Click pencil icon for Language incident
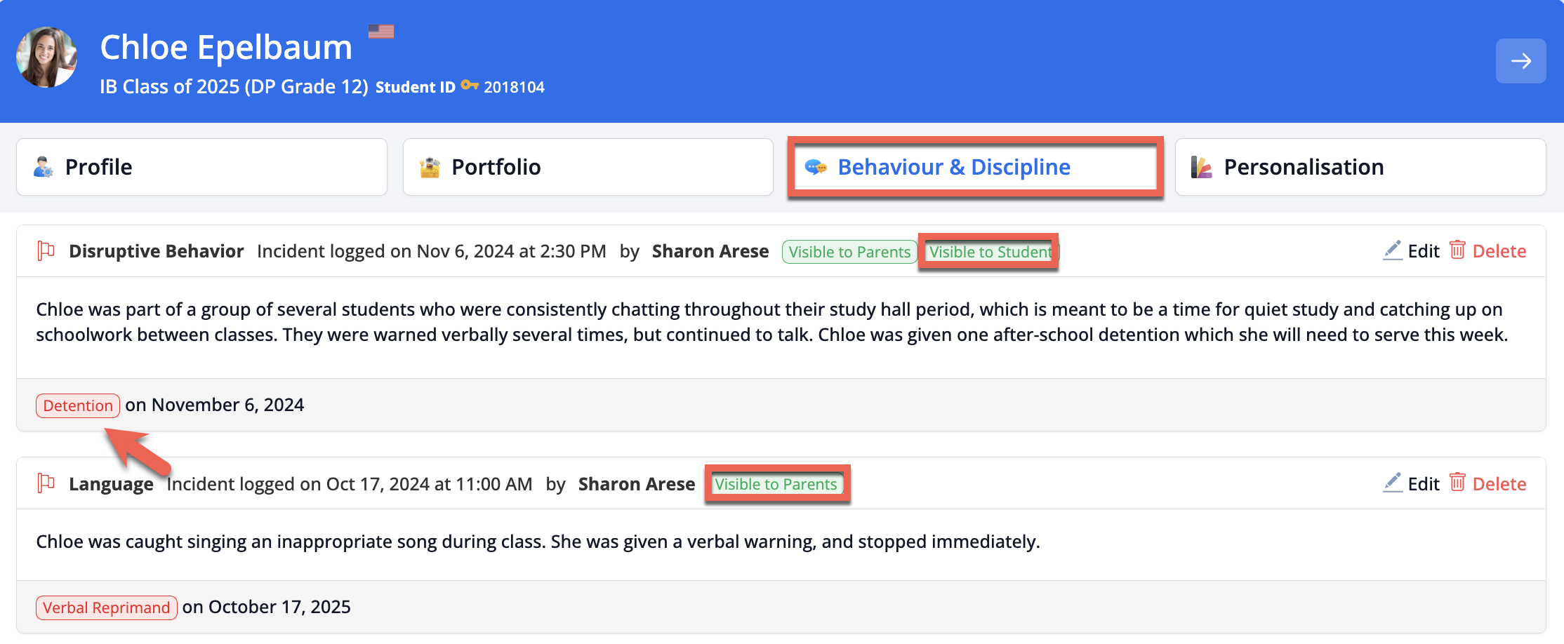Viewport: 1564px width, 644px height. pyautogui.click(x=1392, y=483)
